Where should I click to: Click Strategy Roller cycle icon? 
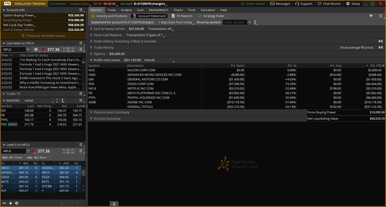point(200,16)
